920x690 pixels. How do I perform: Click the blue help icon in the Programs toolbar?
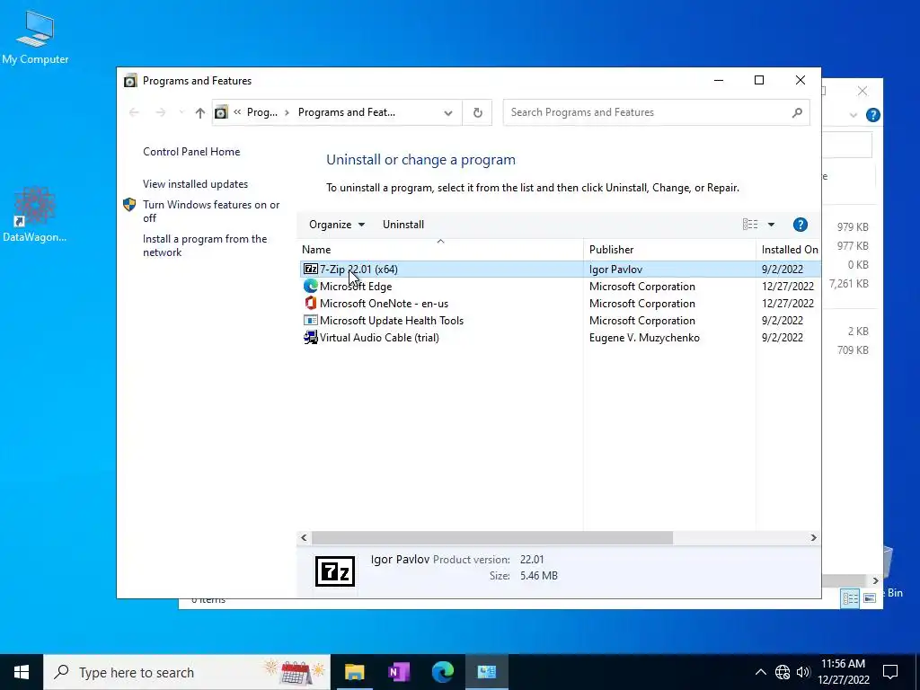coord(800,224)
